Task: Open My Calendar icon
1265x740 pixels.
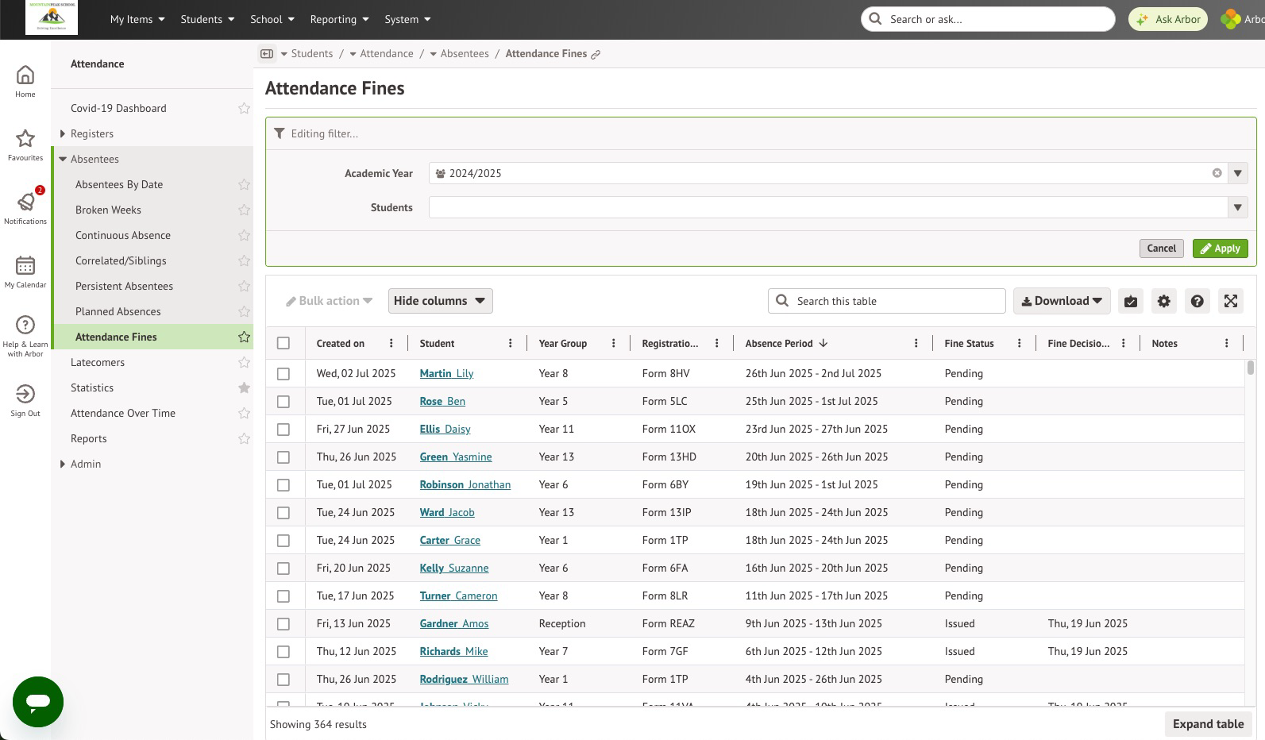Action: pos(25,265)
